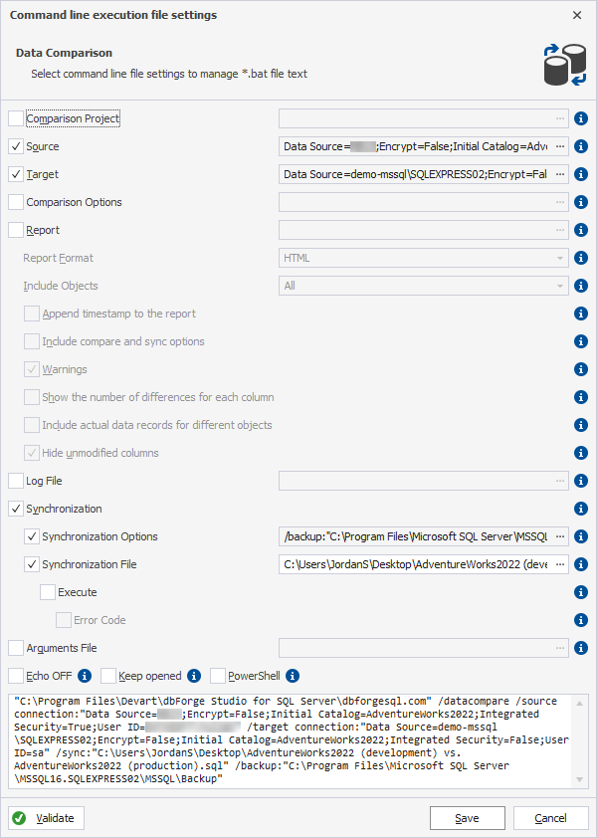
Task: Open ellipsis browse button for Source field
Action: 559,146
